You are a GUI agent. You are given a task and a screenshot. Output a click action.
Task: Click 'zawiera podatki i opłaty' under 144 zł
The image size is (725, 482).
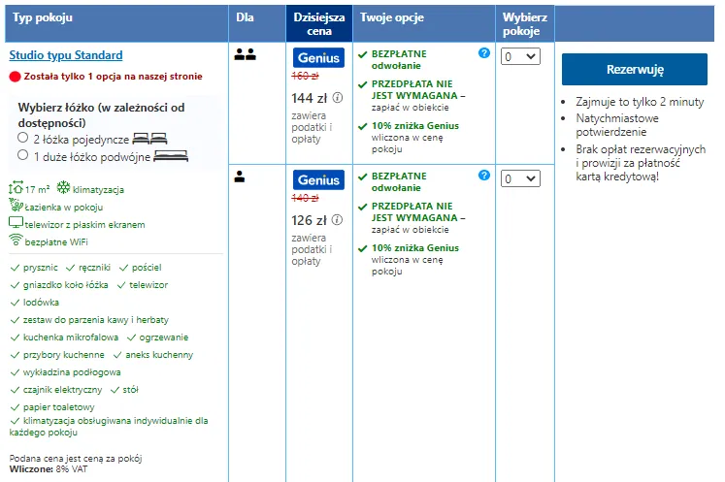[x=312, y=127]
